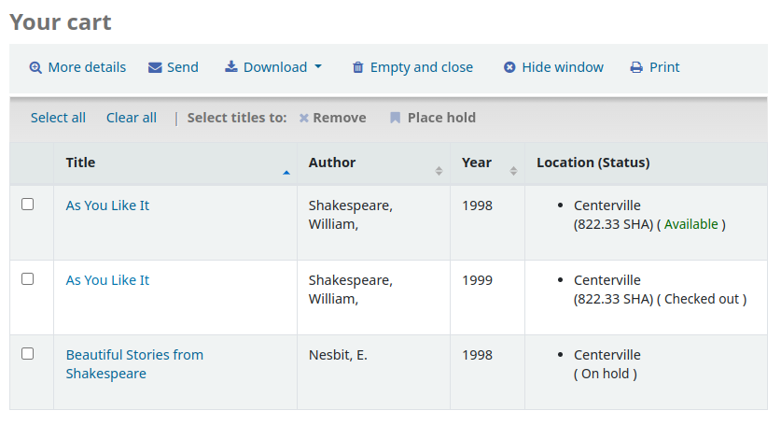Click the Download arrow icon
The image size is (781, 439).
(231, 66)
